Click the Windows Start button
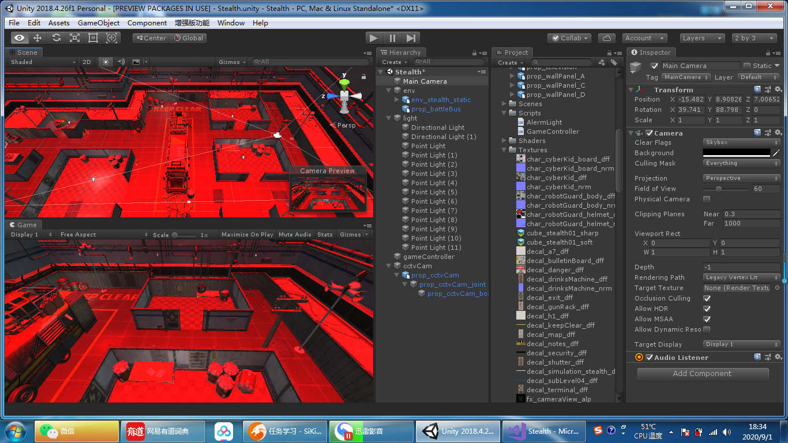The width and height of the screenshot is (788, 443). coord(16,431)
